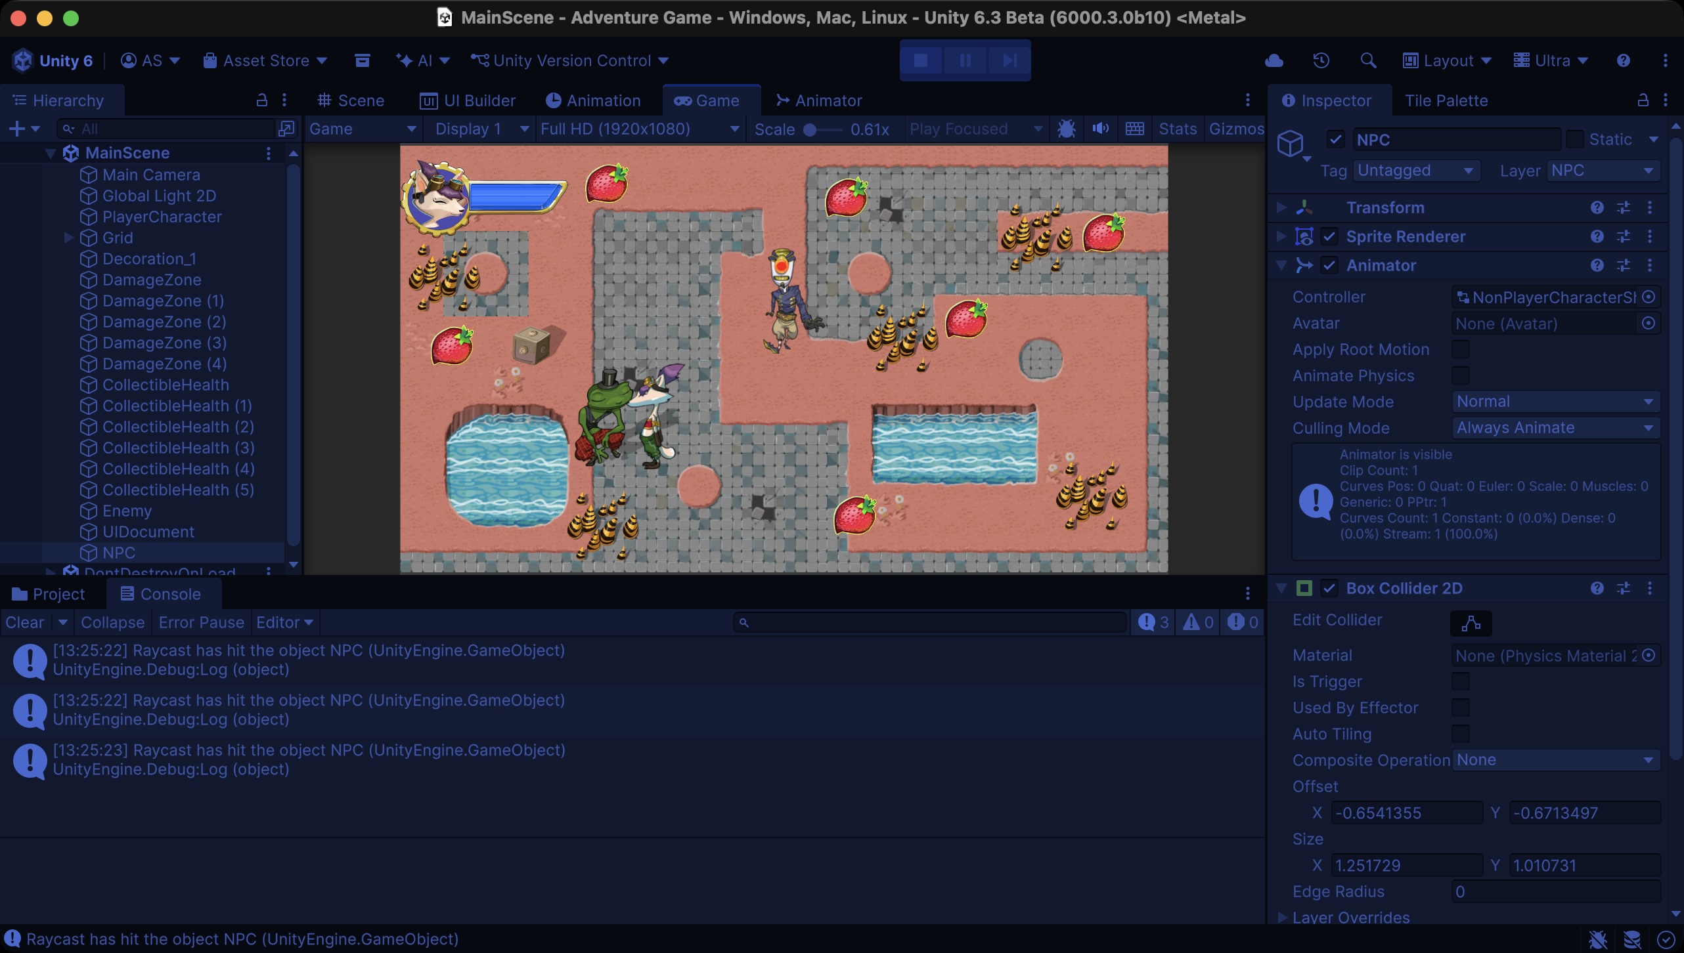Enable the Static checkbox for NPC
1684x953 pixels.
(1575, 139)
